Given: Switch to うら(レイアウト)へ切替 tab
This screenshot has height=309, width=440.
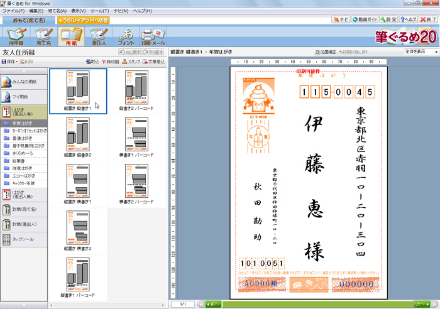Looking at the screenshot, I should pyautogui.click(x=84, y=20).
